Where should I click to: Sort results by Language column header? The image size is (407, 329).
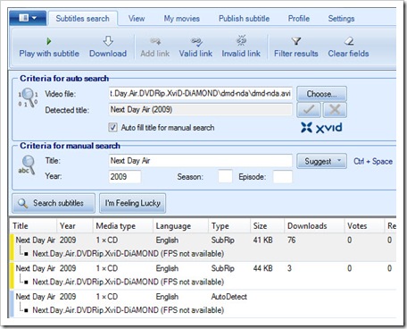pyautogui.click(x=180, y=226)
